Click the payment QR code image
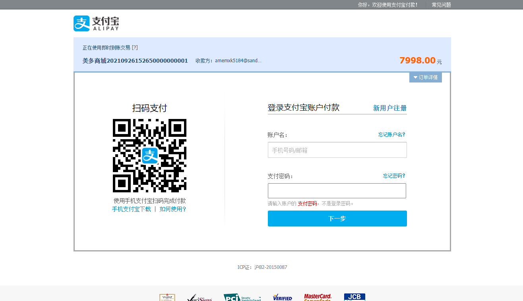Viewport: 523px width, 301px height. point(150,155)
